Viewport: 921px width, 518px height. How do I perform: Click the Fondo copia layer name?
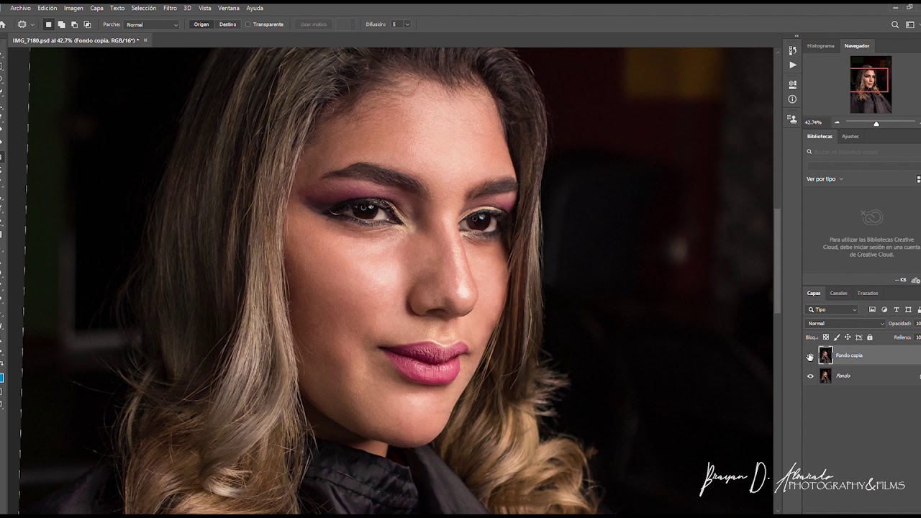(849, 355)
